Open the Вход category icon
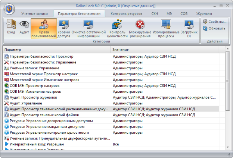Image resolution: width=233 pixels, height=158 pixels. (x=11, y=27)
